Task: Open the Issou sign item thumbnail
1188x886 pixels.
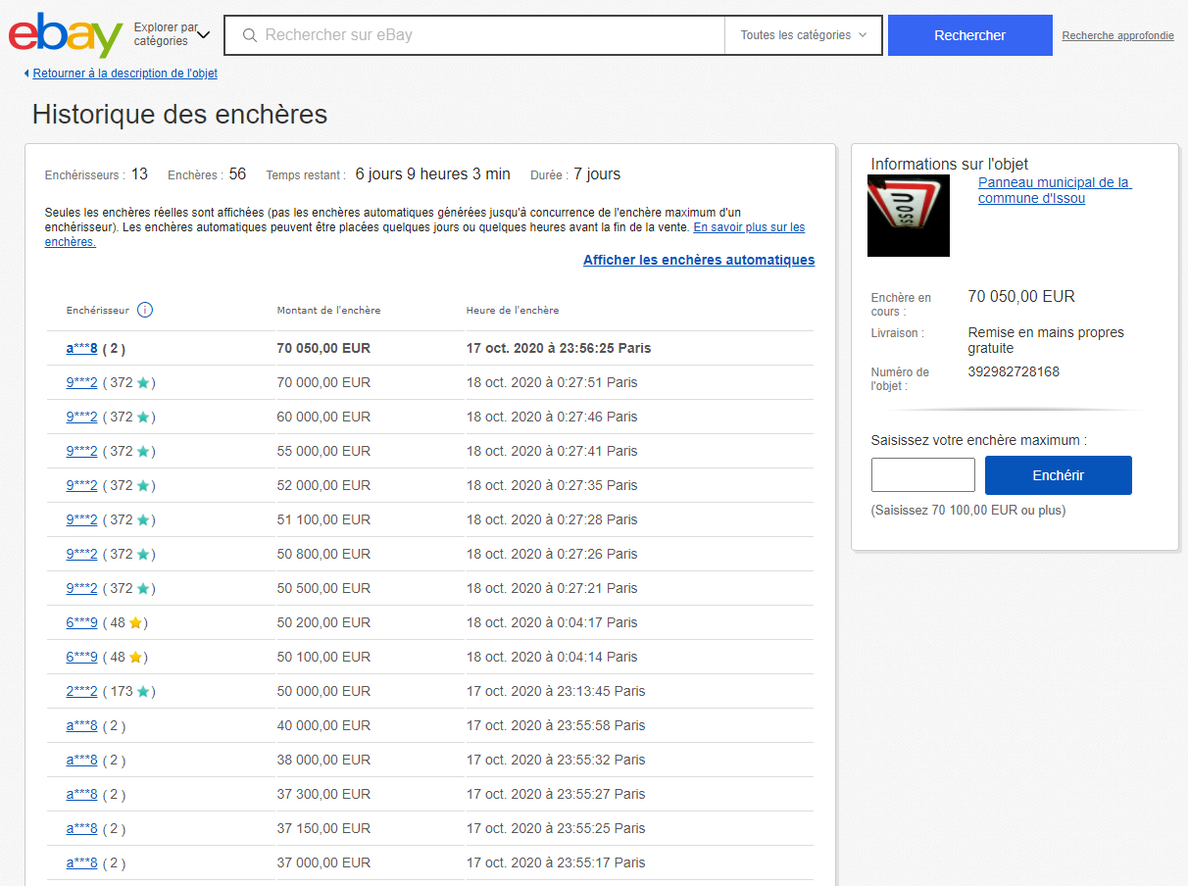Action: point(909,216)
